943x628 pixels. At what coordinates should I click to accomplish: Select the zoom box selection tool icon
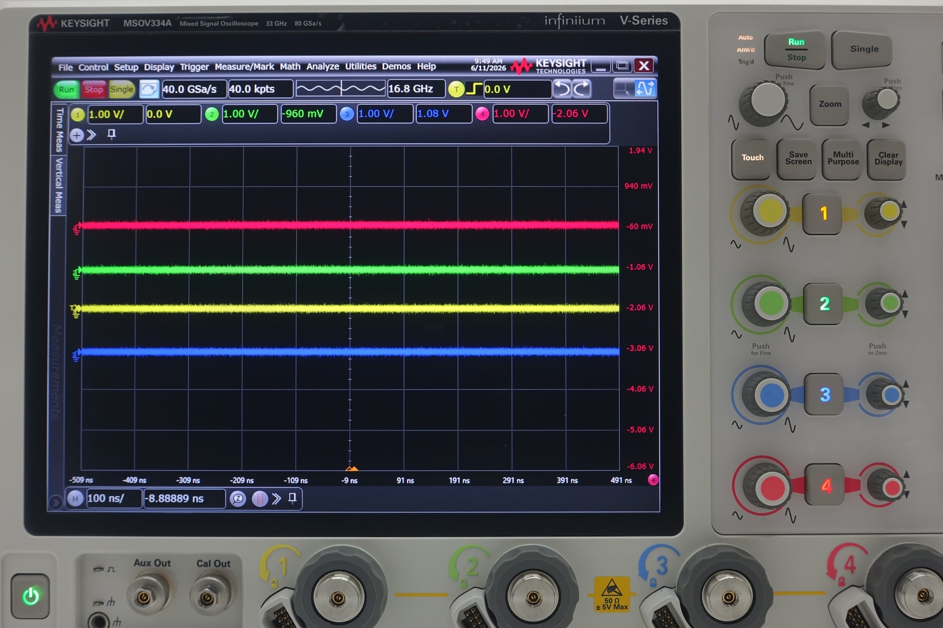pyautogui.click(x=623, y=88)
